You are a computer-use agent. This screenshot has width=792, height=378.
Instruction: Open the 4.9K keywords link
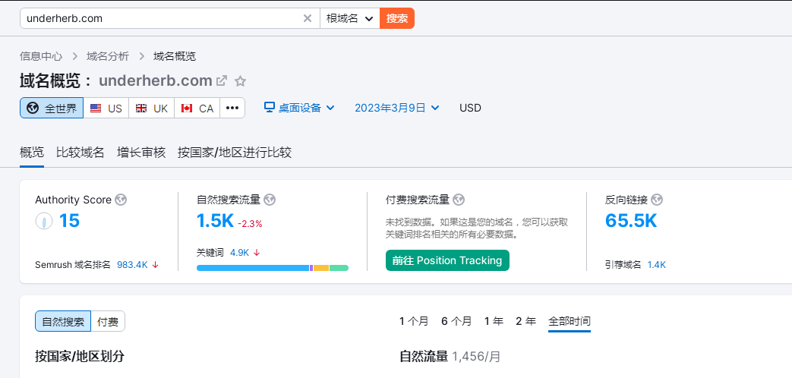coord(239,252)
